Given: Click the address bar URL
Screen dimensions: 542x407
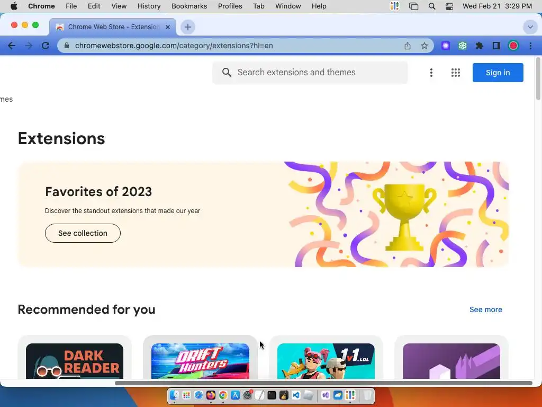Looking at the screenshot, I should click(x=174, y=46).
